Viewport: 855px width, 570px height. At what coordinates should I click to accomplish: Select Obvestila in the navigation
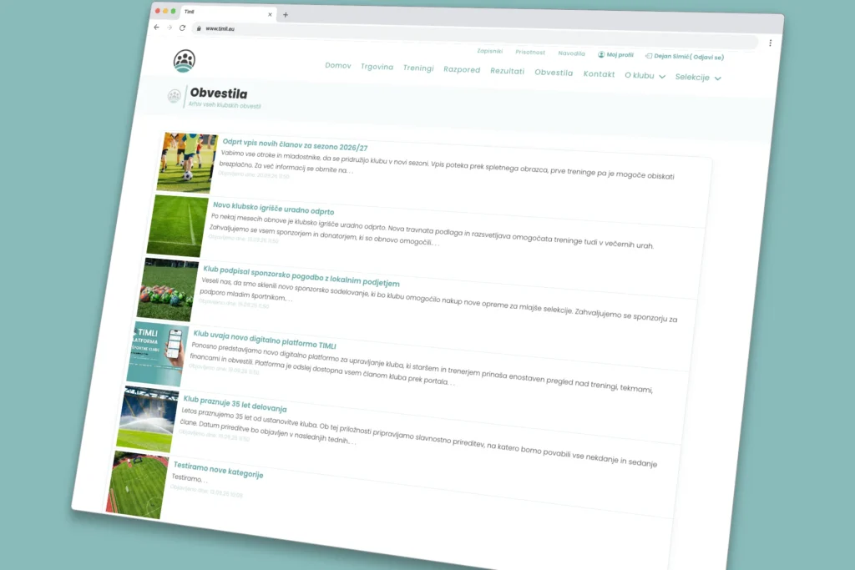[554, 73]
